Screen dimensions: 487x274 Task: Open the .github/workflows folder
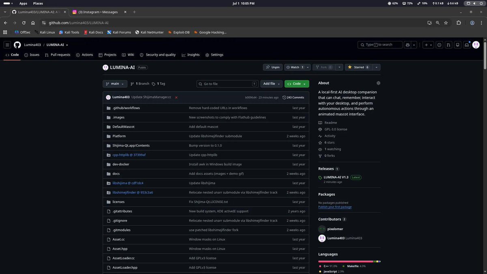(x=126, y=108)
